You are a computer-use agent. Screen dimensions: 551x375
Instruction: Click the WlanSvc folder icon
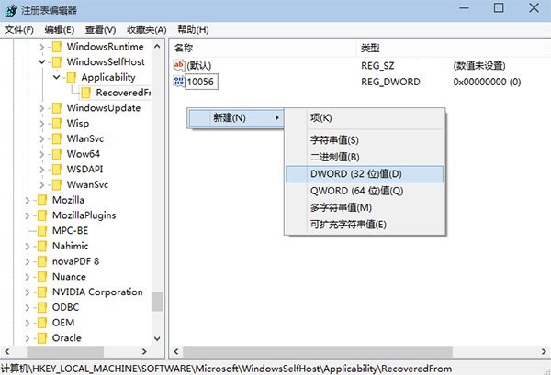[x=57, y=139]
